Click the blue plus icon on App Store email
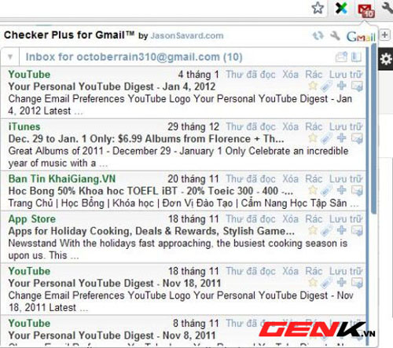This screenshot has height=348, width=393. click(341, 230)
